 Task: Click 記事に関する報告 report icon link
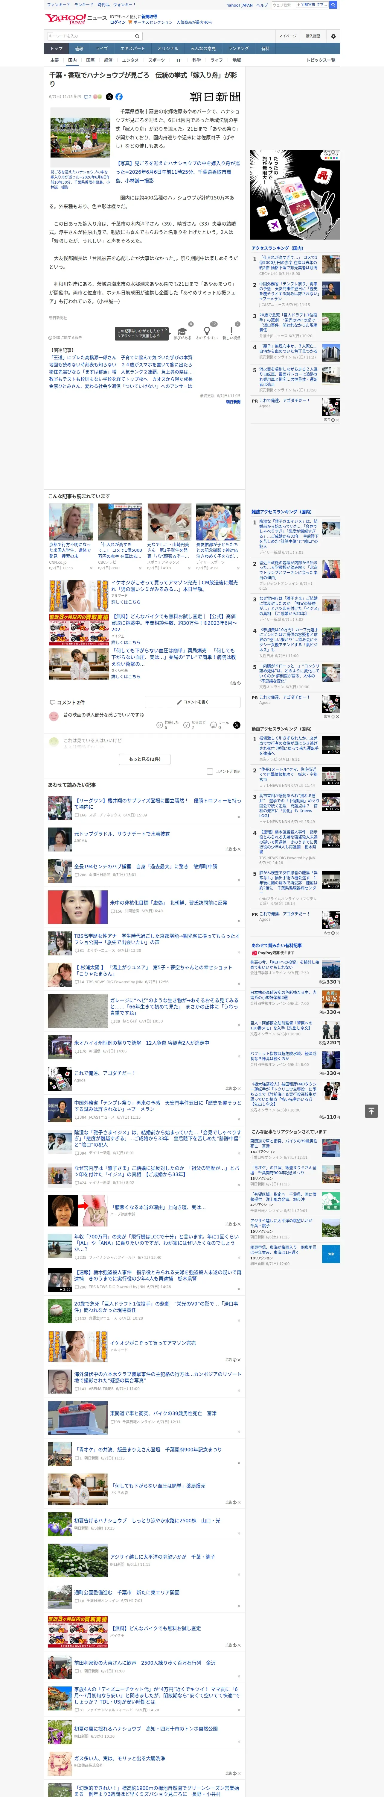[65, 338]
